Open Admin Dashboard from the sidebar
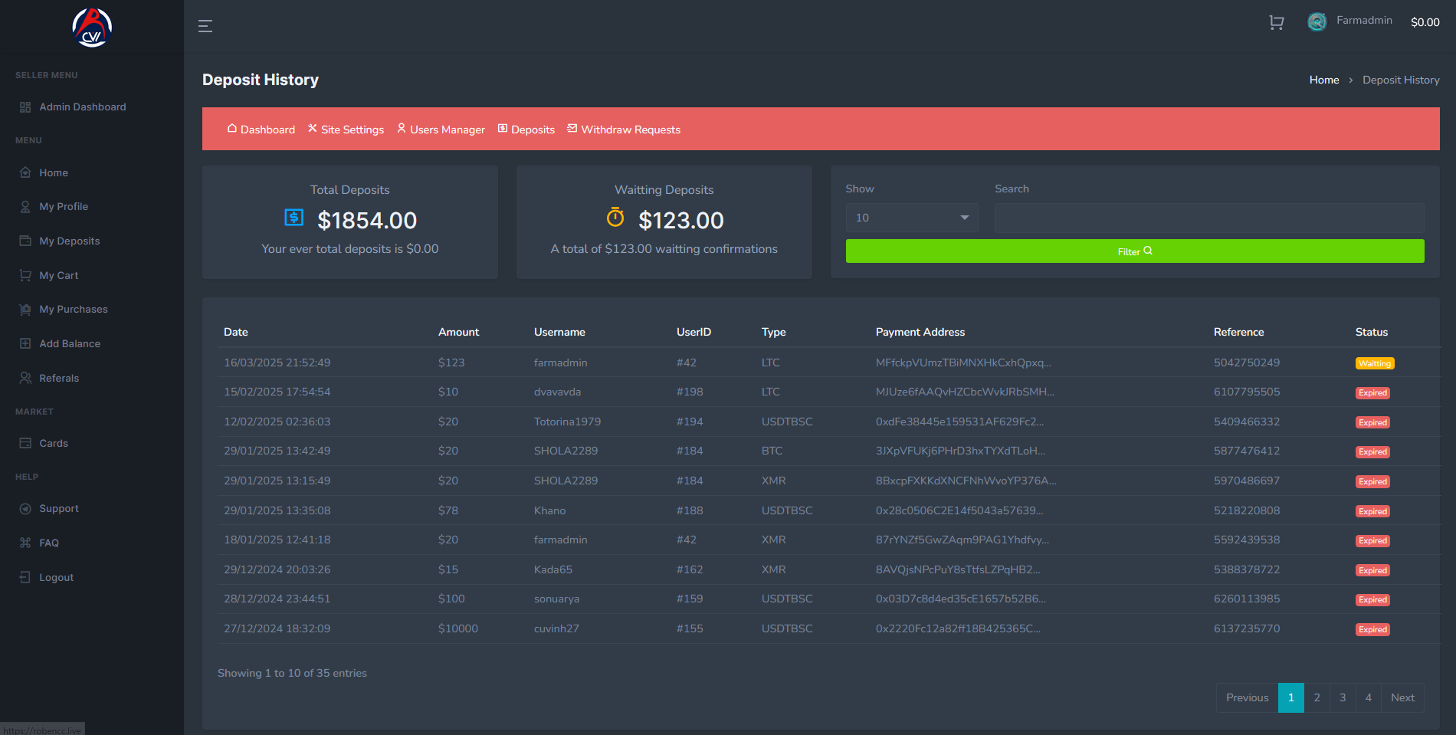Viewport: 1456px width, 735px height. coord(82,107)
